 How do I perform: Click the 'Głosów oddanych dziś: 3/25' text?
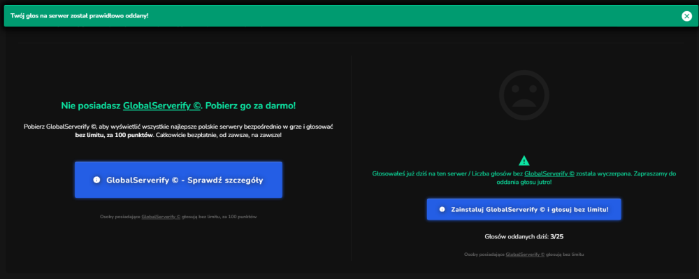[x=524, y=236]
